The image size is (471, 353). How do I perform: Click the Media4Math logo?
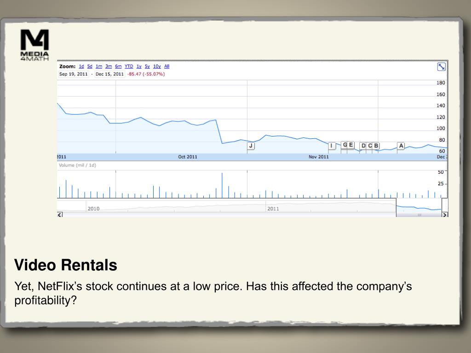click(34, 45)
